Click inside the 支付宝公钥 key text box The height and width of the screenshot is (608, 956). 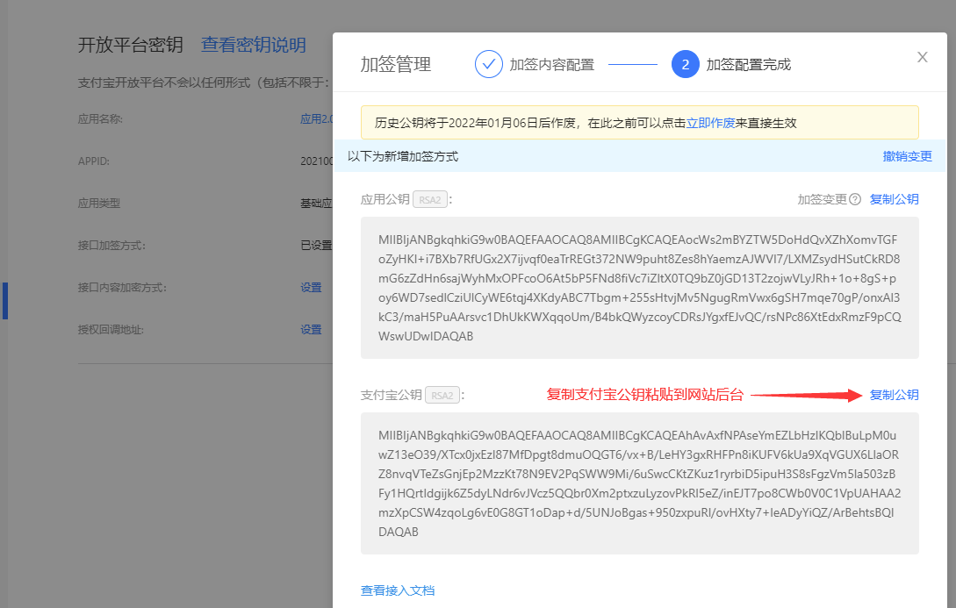[x=639, y=483]
